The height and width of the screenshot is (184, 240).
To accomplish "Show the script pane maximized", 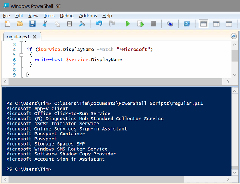I will [x=229, y=24].
